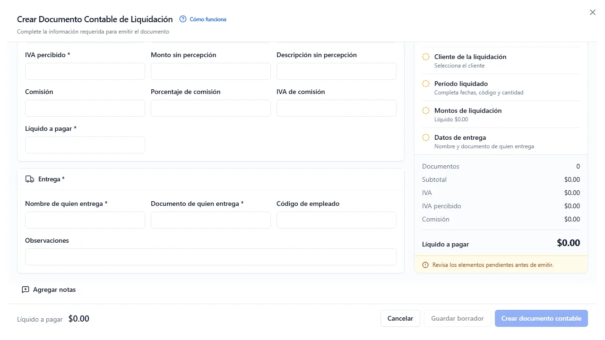Focus the IVA percibido input field

click(85, 71)
